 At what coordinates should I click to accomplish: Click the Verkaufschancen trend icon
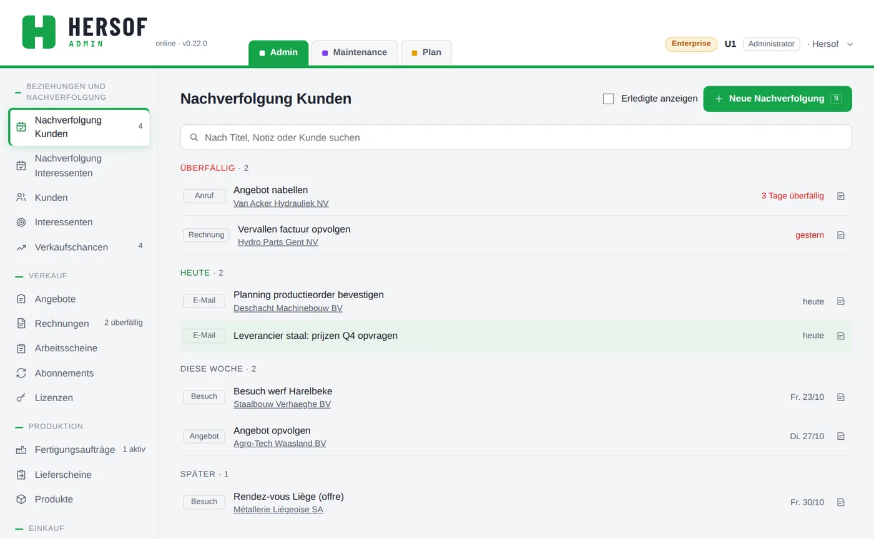pos(21,247)
